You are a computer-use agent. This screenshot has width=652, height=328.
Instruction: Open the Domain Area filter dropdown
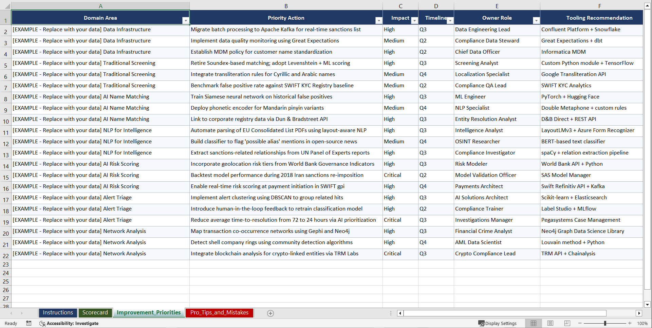click(186, 20)
